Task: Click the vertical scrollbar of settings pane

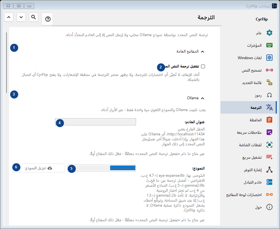Action: click(x=7, y=63)
